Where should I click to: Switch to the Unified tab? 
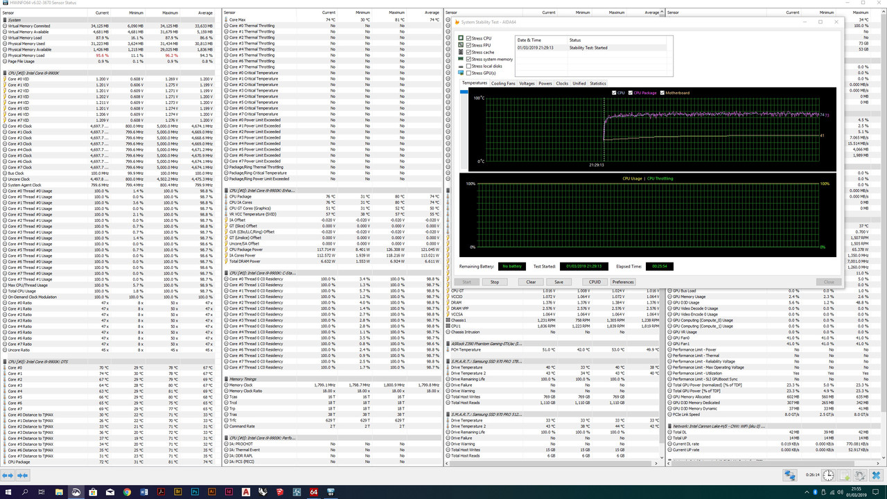579,83
